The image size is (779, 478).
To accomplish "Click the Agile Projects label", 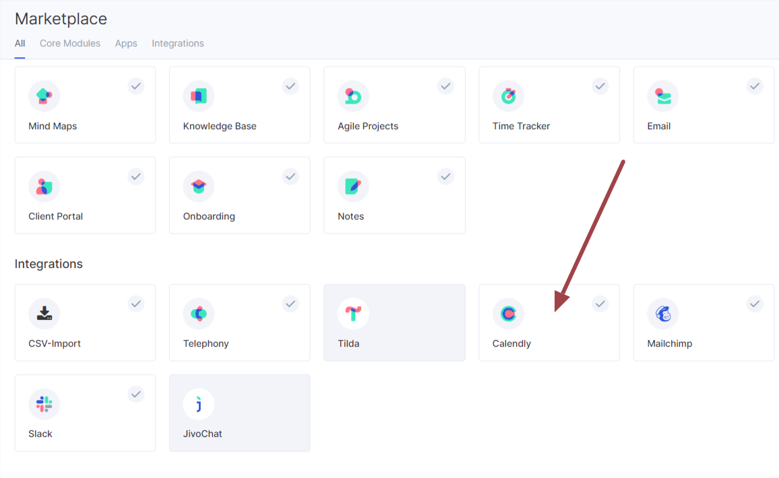I will pos(368,126).
